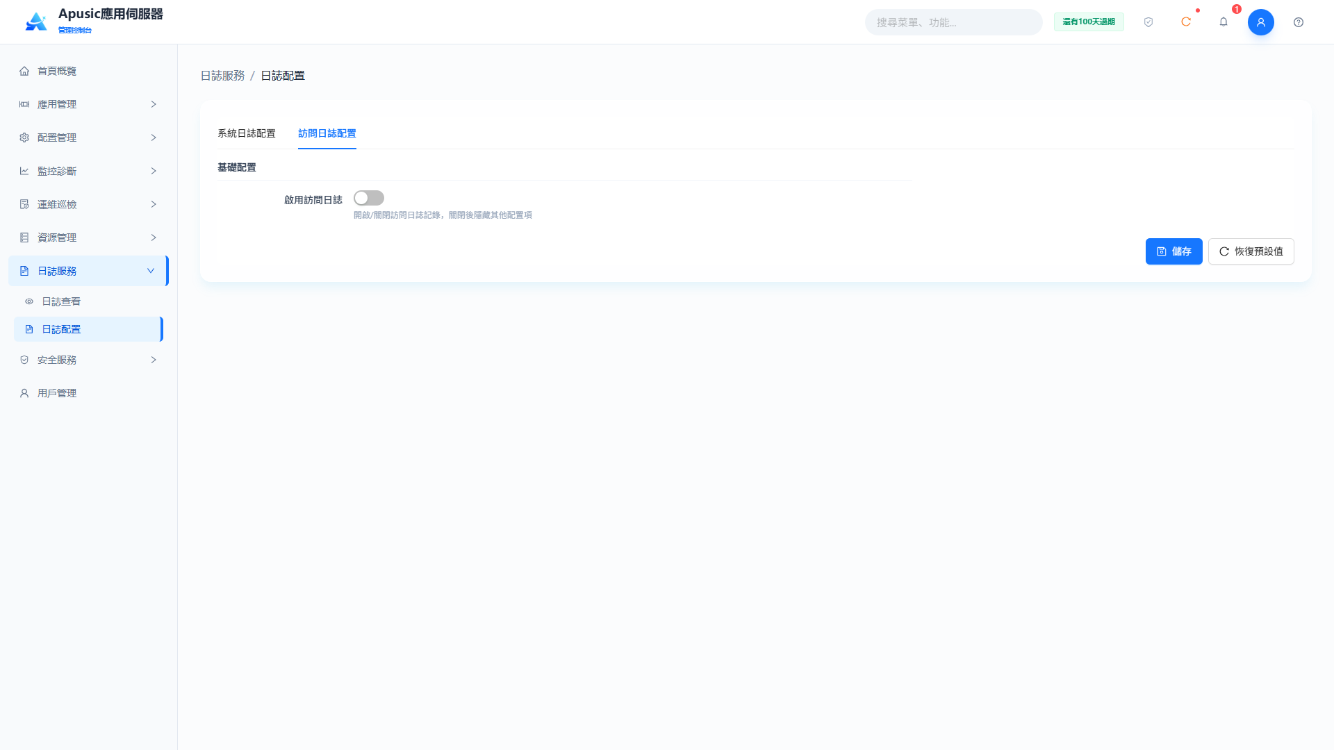Expand the 應用管理 chevron
Screen dimensions: 1334x750
pyautogui.click(x=154, y=104)
